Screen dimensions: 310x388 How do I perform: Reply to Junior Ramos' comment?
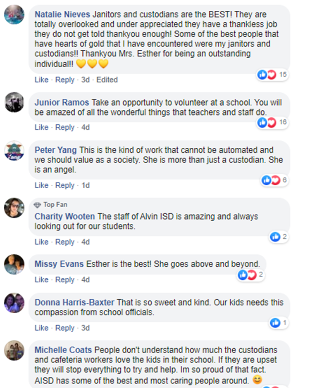(65, 128)
